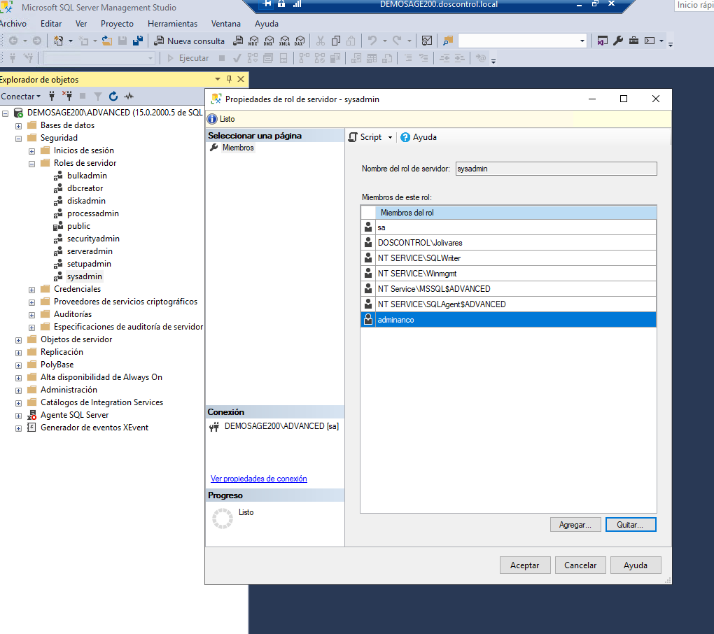Expand the Objetos de servidor node
This screenshot has height=634, width=714.
[x=19, y=340]
